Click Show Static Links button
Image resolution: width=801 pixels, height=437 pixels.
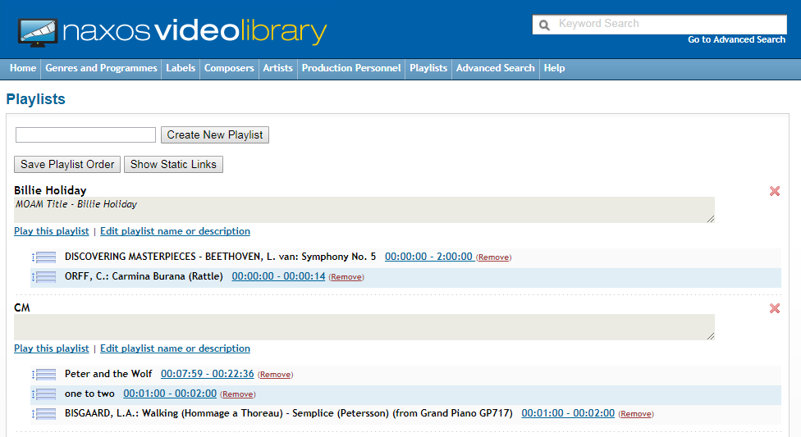click(x=173, y=164)
